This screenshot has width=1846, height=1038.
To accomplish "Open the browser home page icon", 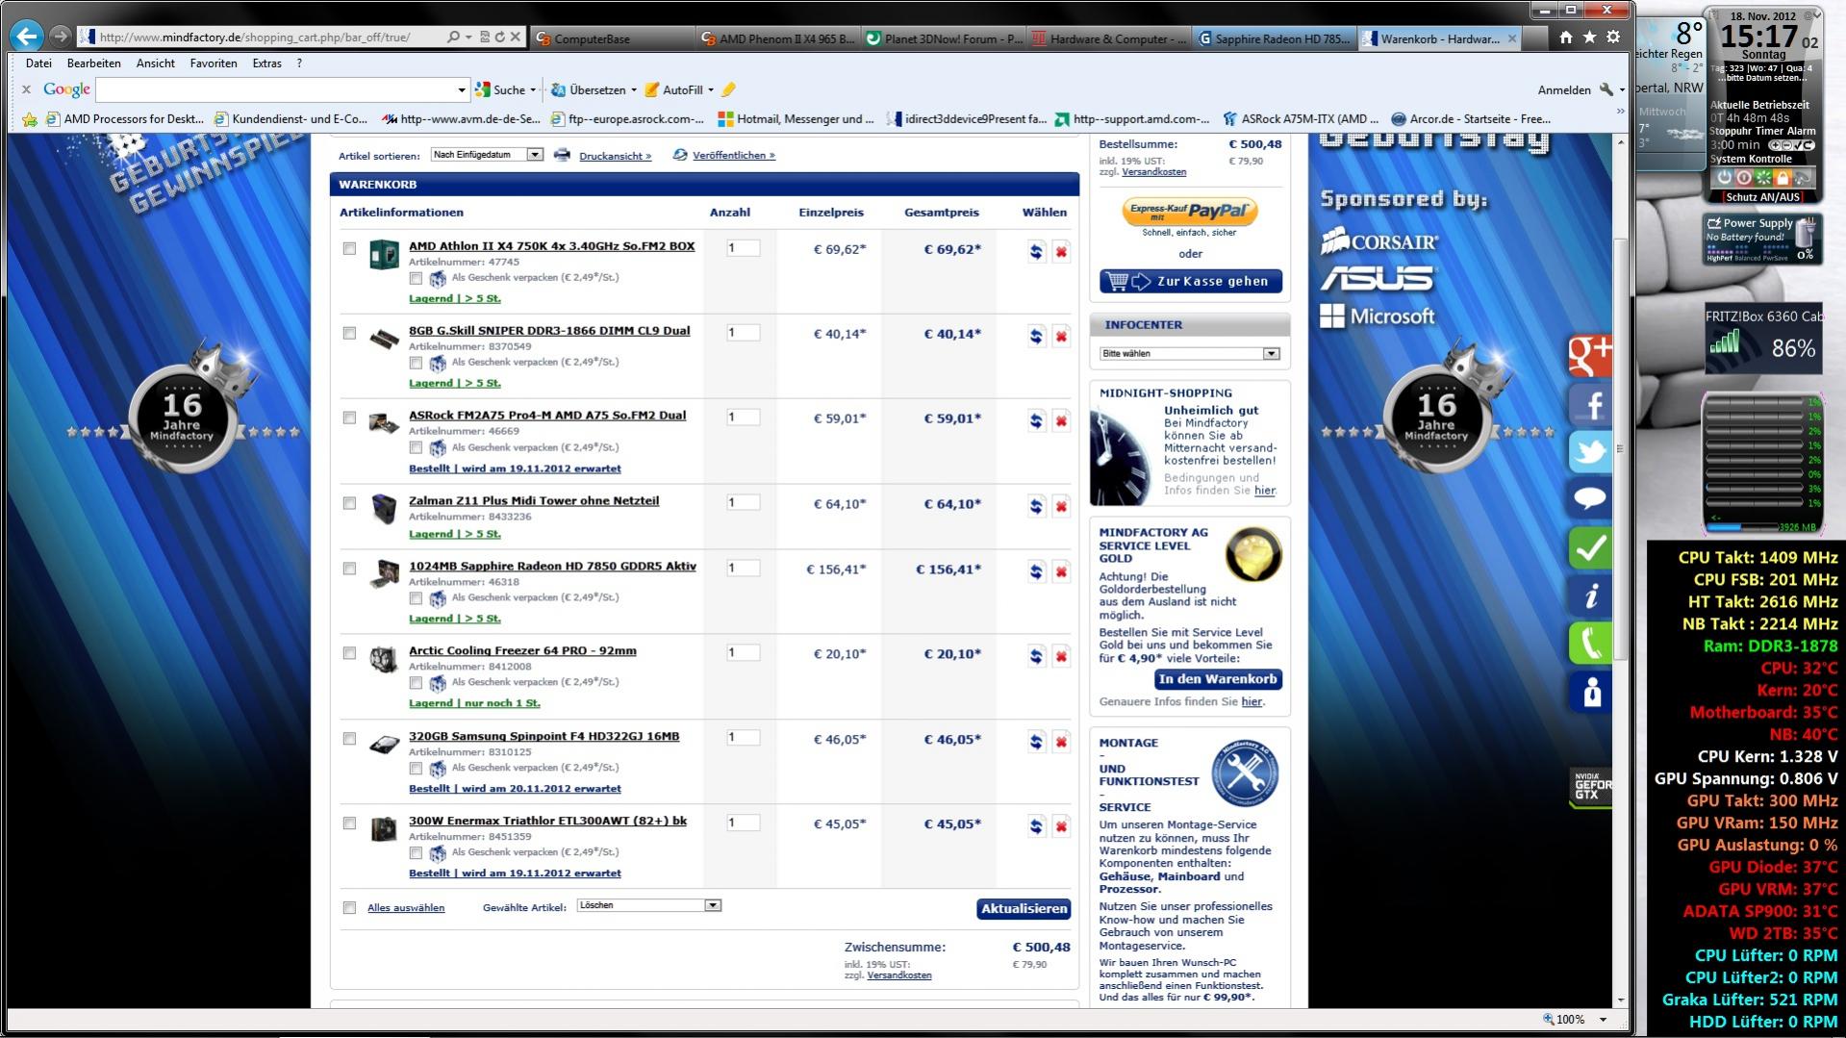I will [x=1566, y=38].
